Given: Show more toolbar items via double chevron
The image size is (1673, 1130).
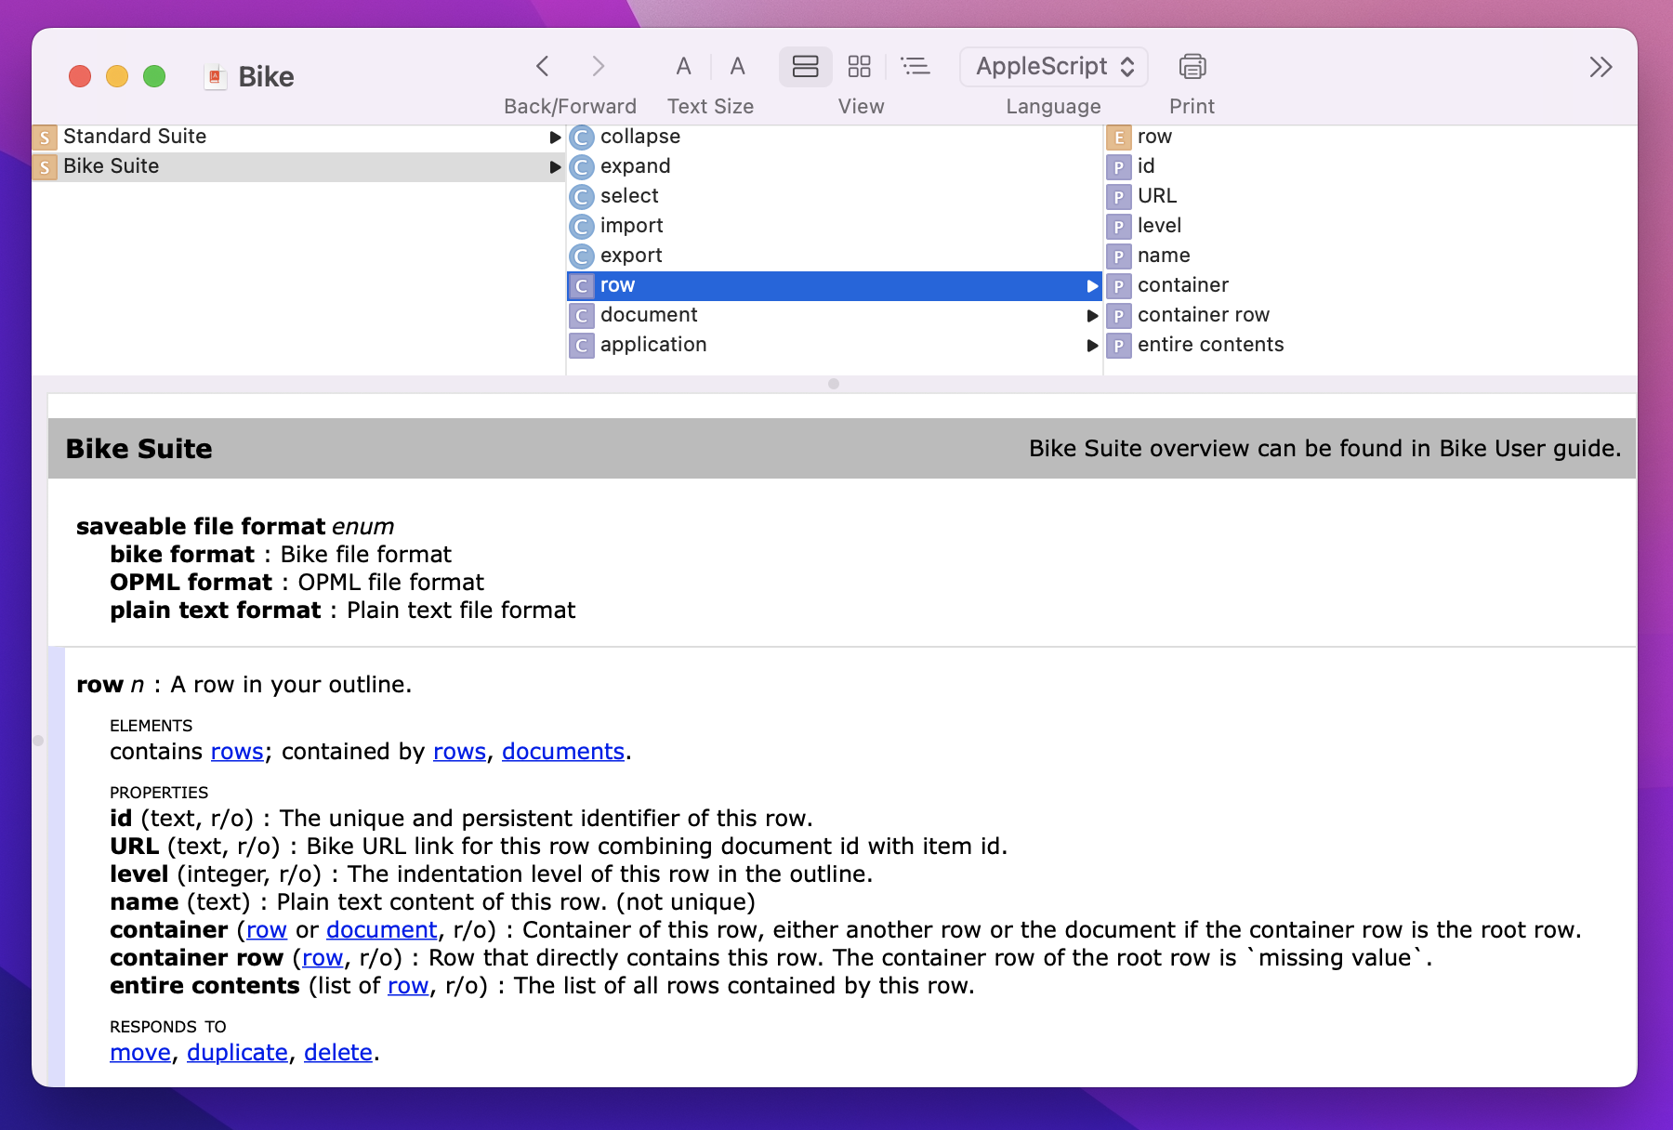Looking at the screenshot, I should 1601,67.
